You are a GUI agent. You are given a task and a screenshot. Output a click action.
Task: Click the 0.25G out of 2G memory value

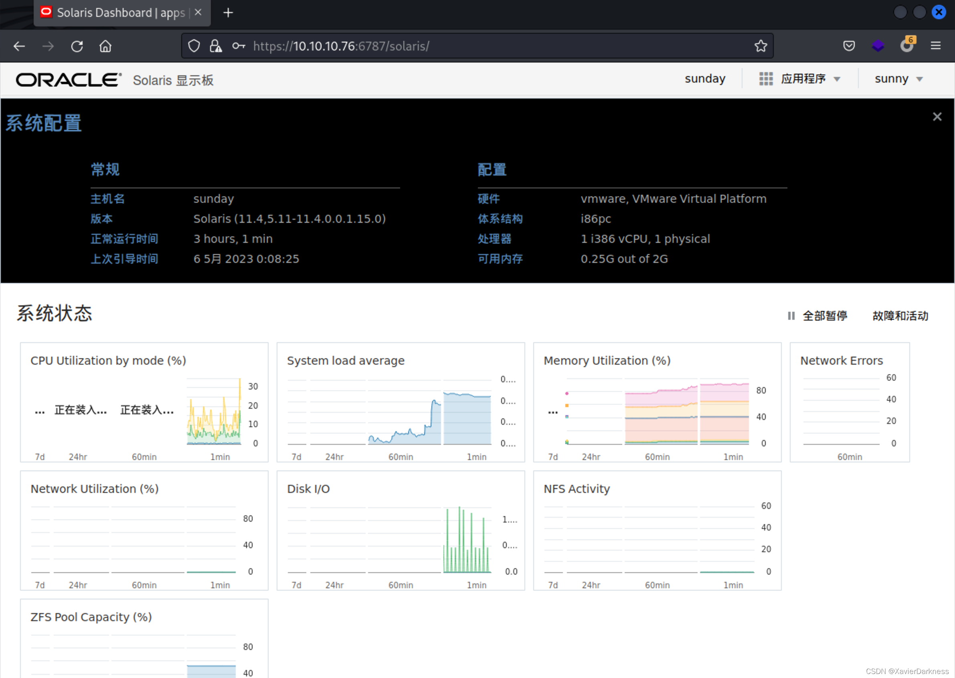(x=624, y=259)
